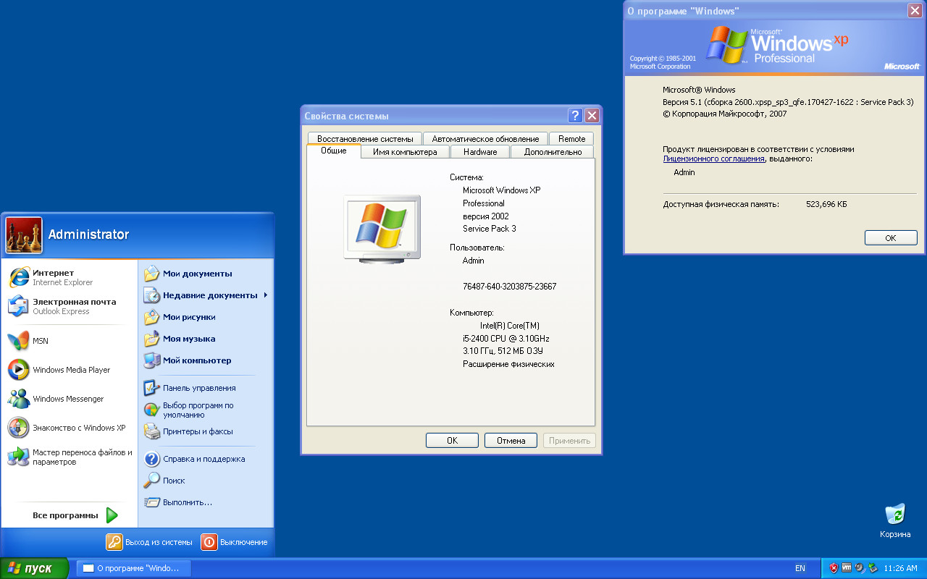Expand Недавние документы submenu
Viewport: 927px width, 579px height.
pyautogui.click(x=205, y=295)
